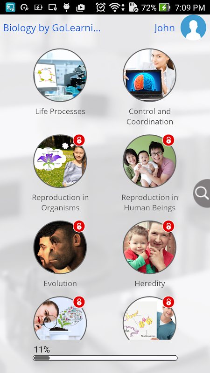Open the DNA nucleosomes chapter thumbnail

[x=149, y=318]
